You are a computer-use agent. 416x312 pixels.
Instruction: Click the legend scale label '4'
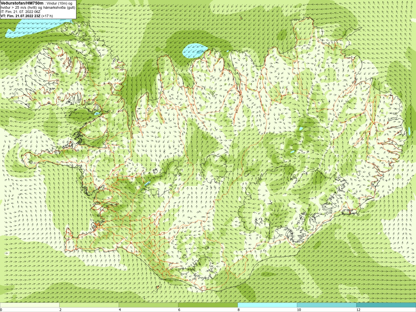coord(120,310)
